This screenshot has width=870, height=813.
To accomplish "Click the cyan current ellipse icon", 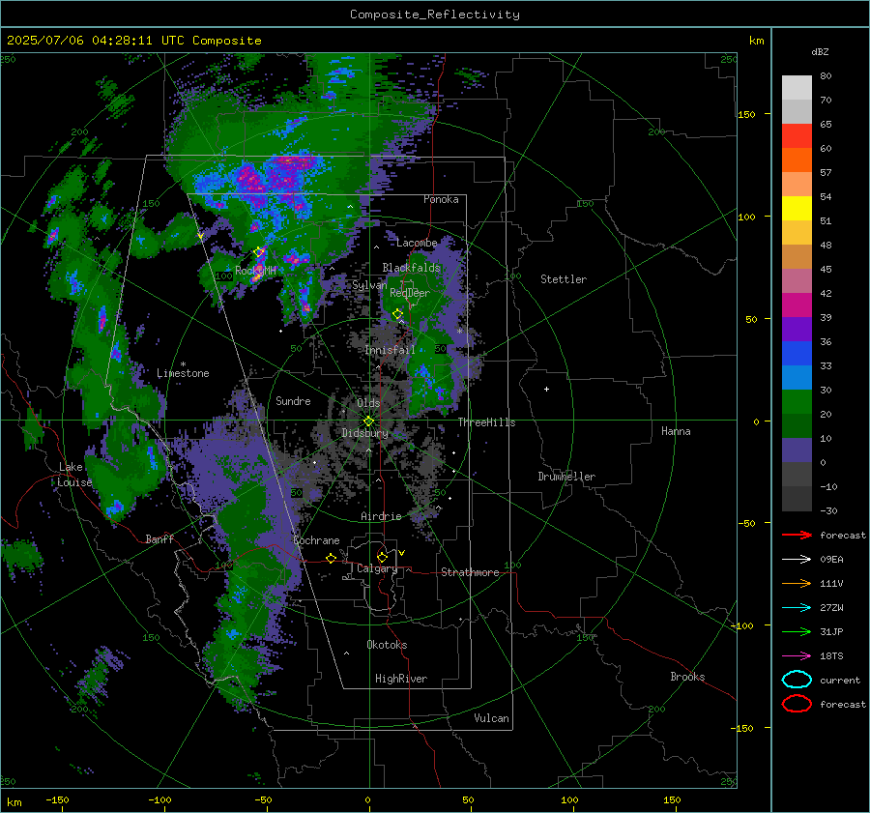I will point(797,680).
